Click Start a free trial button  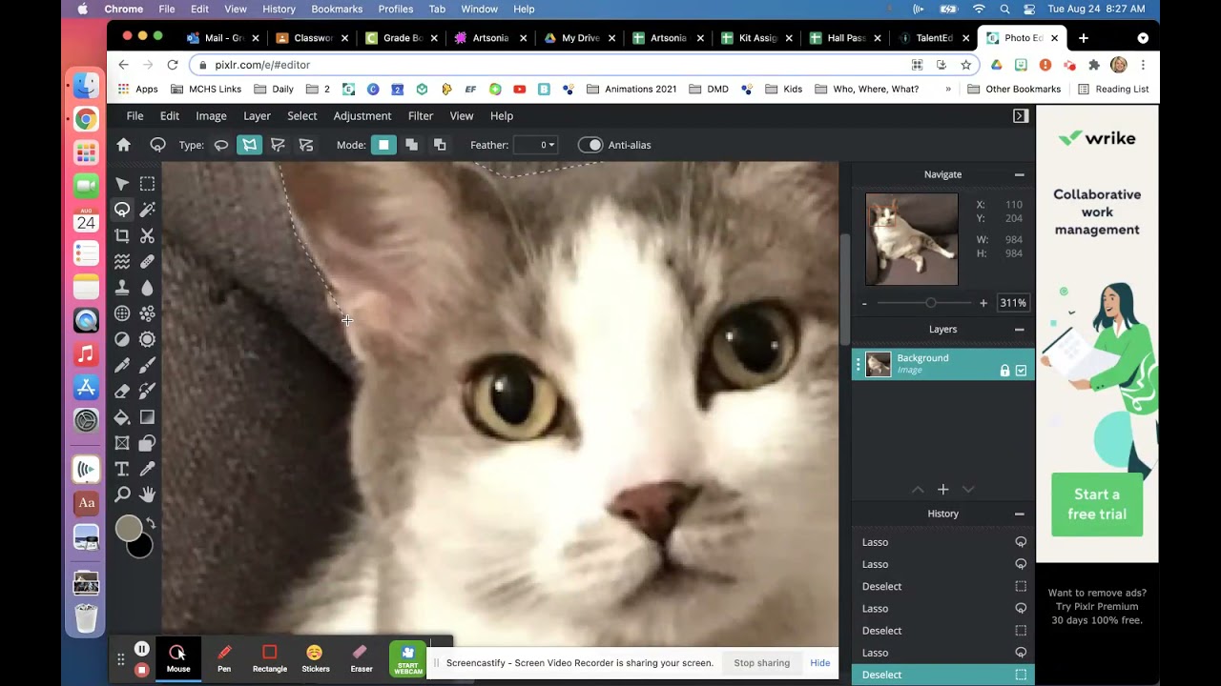[x=1097, y=504]
